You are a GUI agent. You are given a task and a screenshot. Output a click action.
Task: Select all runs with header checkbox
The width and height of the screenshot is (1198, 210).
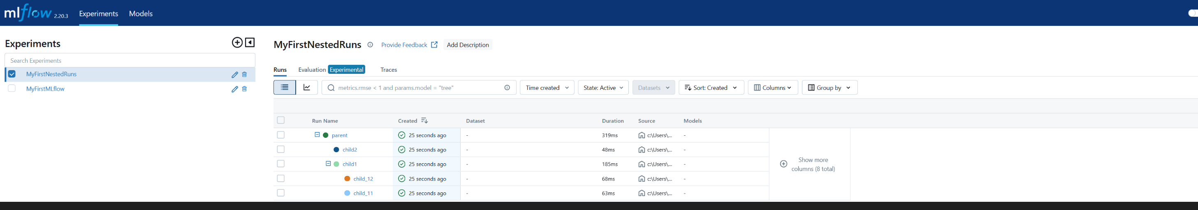[281, 121]
